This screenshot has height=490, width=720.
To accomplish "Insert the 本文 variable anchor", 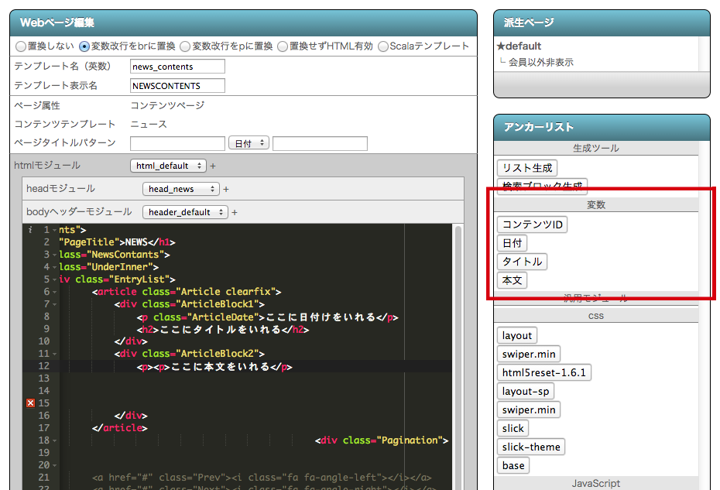I will click(x=512, y=280).
